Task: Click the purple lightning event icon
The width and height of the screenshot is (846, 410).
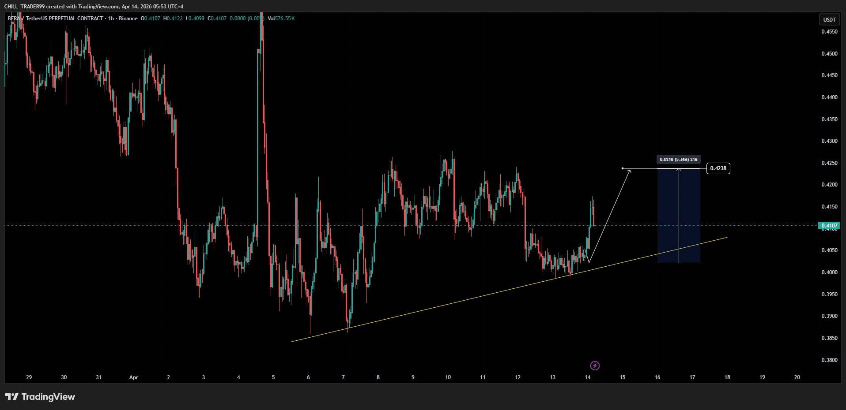Action: point(595,365)
